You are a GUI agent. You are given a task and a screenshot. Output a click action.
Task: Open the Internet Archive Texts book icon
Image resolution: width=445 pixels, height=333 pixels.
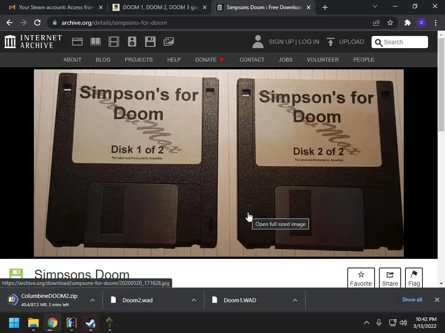point(95,42)
